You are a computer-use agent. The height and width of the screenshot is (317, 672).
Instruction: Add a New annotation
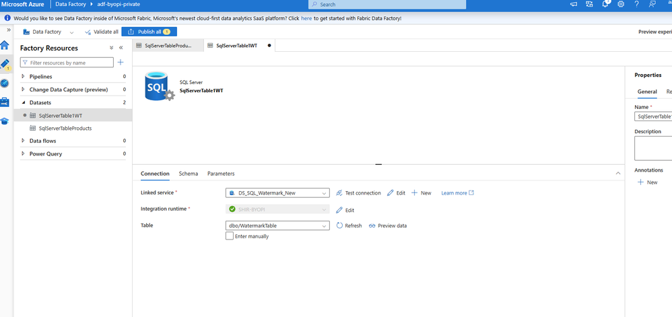click(x=648, y=182)
